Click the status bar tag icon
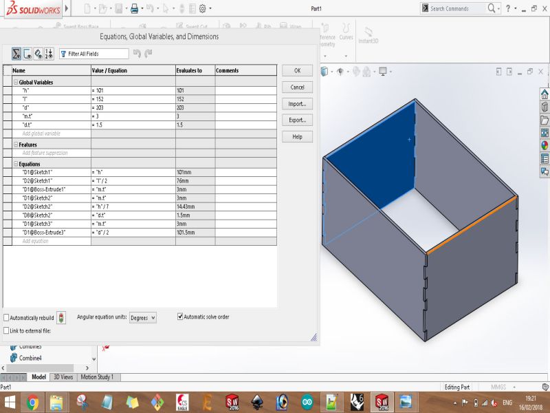This screenshot has height=413, width=550. (545, 387)
